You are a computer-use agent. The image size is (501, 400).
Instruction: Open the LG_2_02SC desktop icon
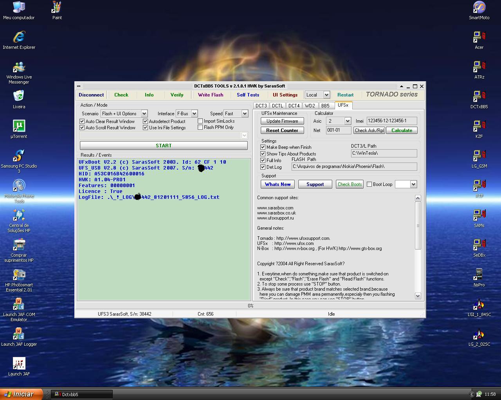pyautogui.click(x=479, y=337)
